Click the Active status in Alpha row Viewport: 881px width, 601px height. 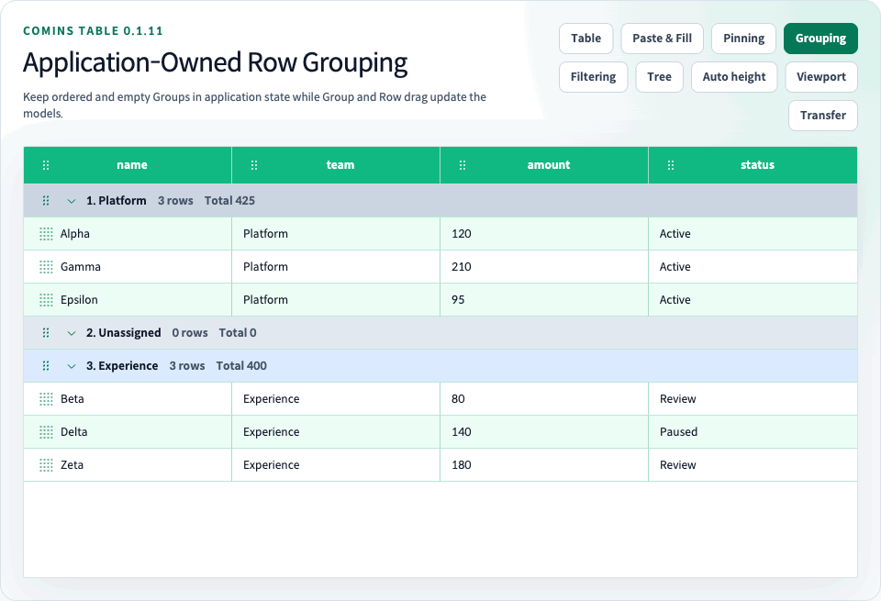coord(753,234)
